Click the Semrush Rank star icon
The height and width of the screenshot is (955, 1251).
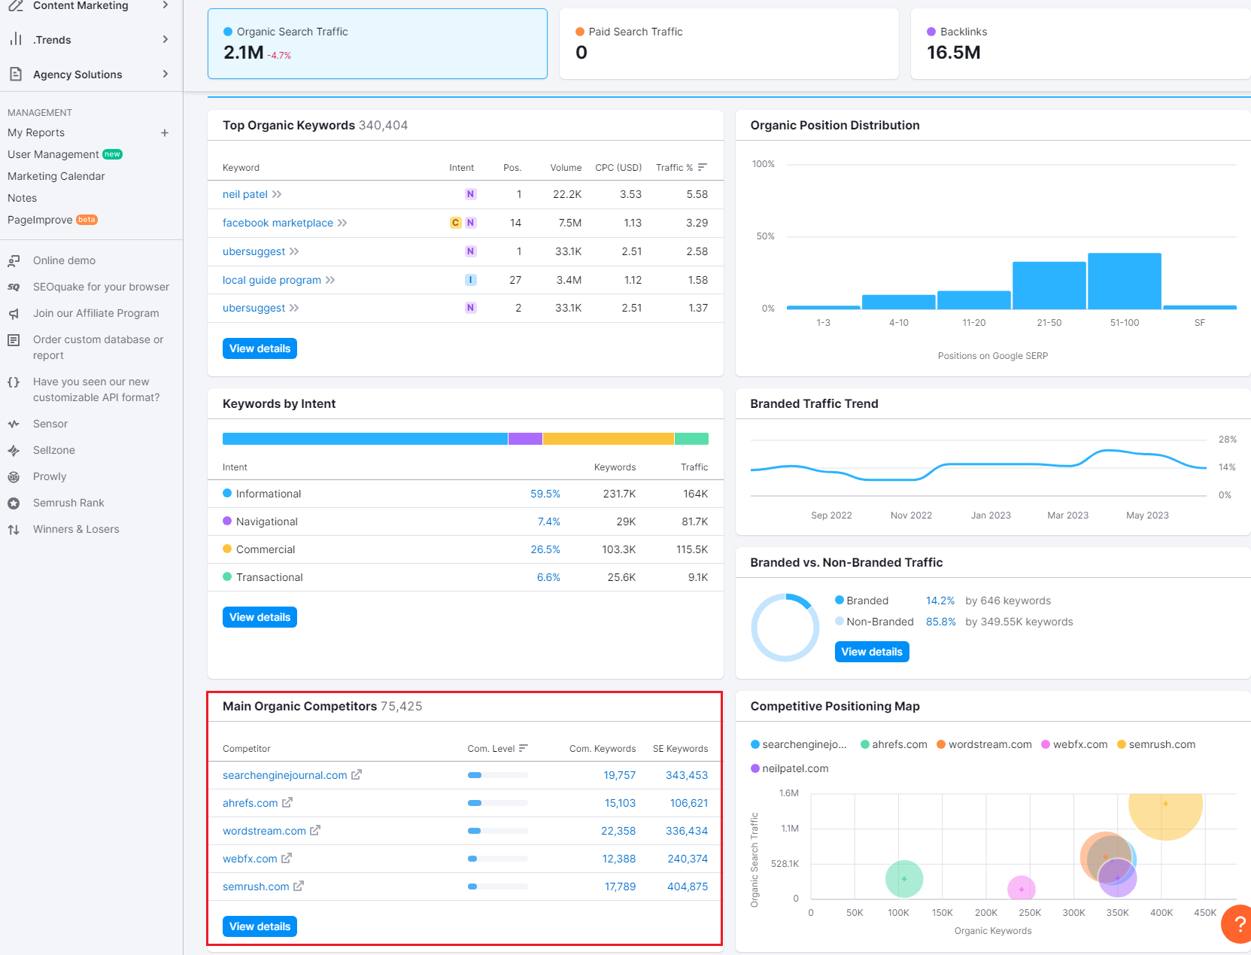(14, 503)
